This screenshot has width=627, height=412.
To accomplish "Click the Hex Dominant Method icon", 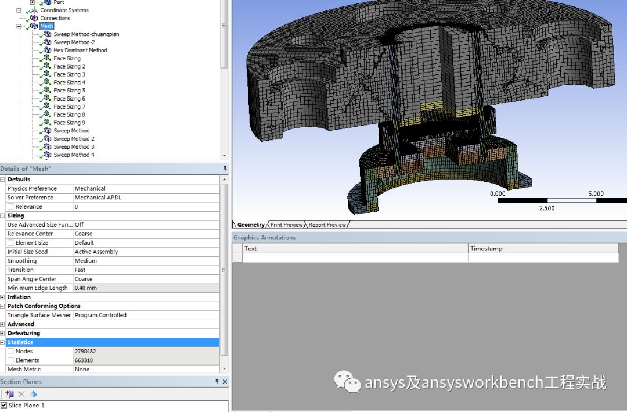I will 48,50.
